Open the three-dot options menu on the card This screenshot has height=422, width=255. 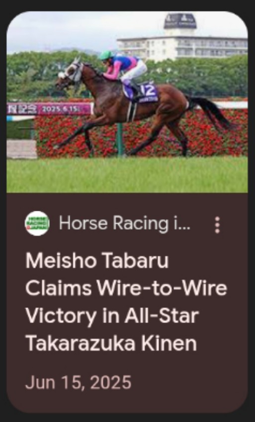pyautogui.click(x=217, y=225)
